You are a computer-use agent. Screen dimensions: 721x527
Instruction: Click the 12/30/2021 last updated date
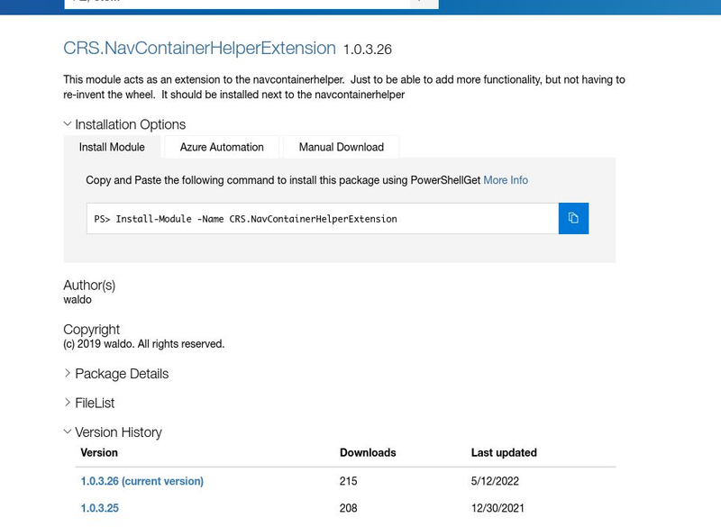[x=497, y=508]
